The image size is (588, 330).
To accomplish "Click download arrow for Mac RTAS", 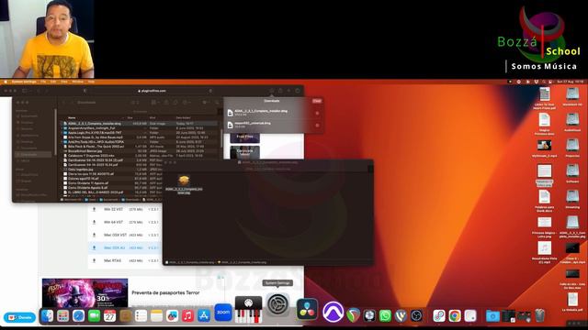I will coord(94,260).
